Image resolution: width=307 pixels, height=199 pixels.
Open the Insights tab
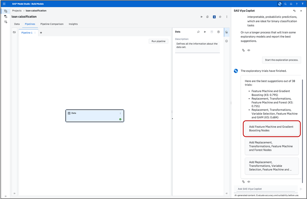point(73,24)
